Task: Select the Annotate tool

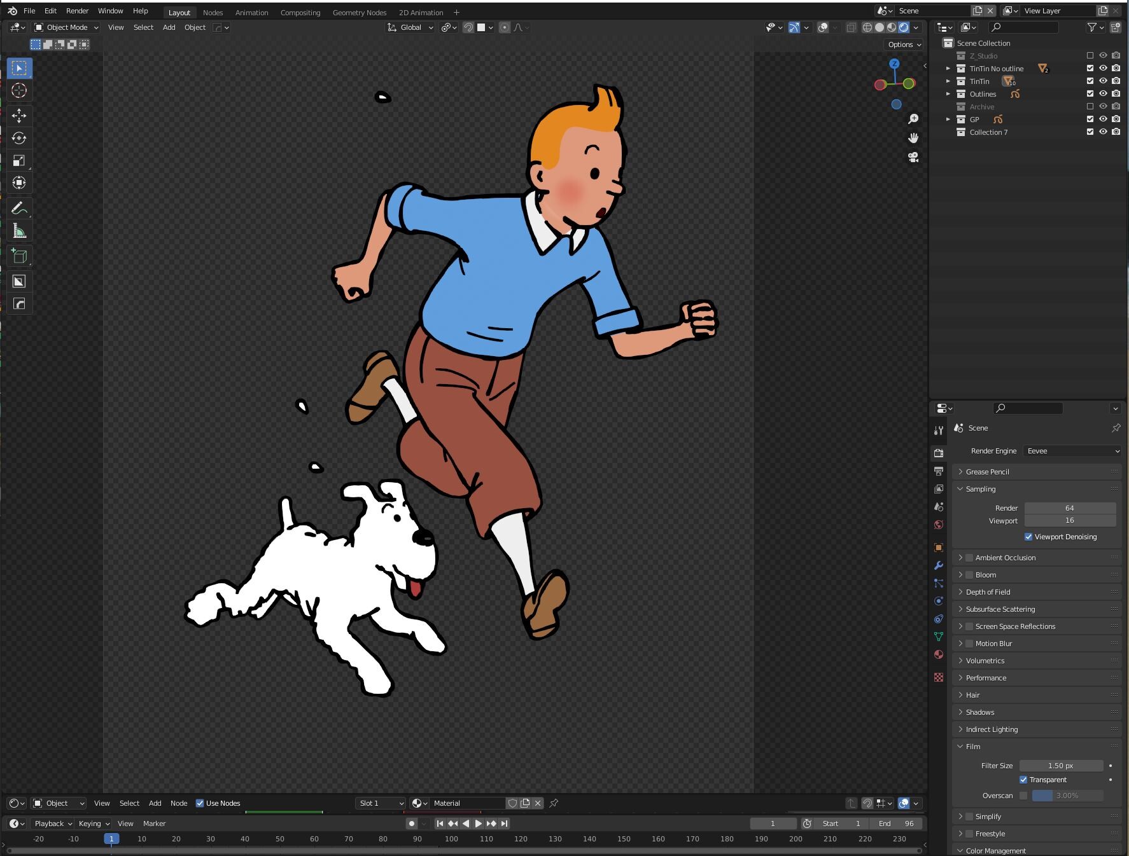Action: point(19,207)
